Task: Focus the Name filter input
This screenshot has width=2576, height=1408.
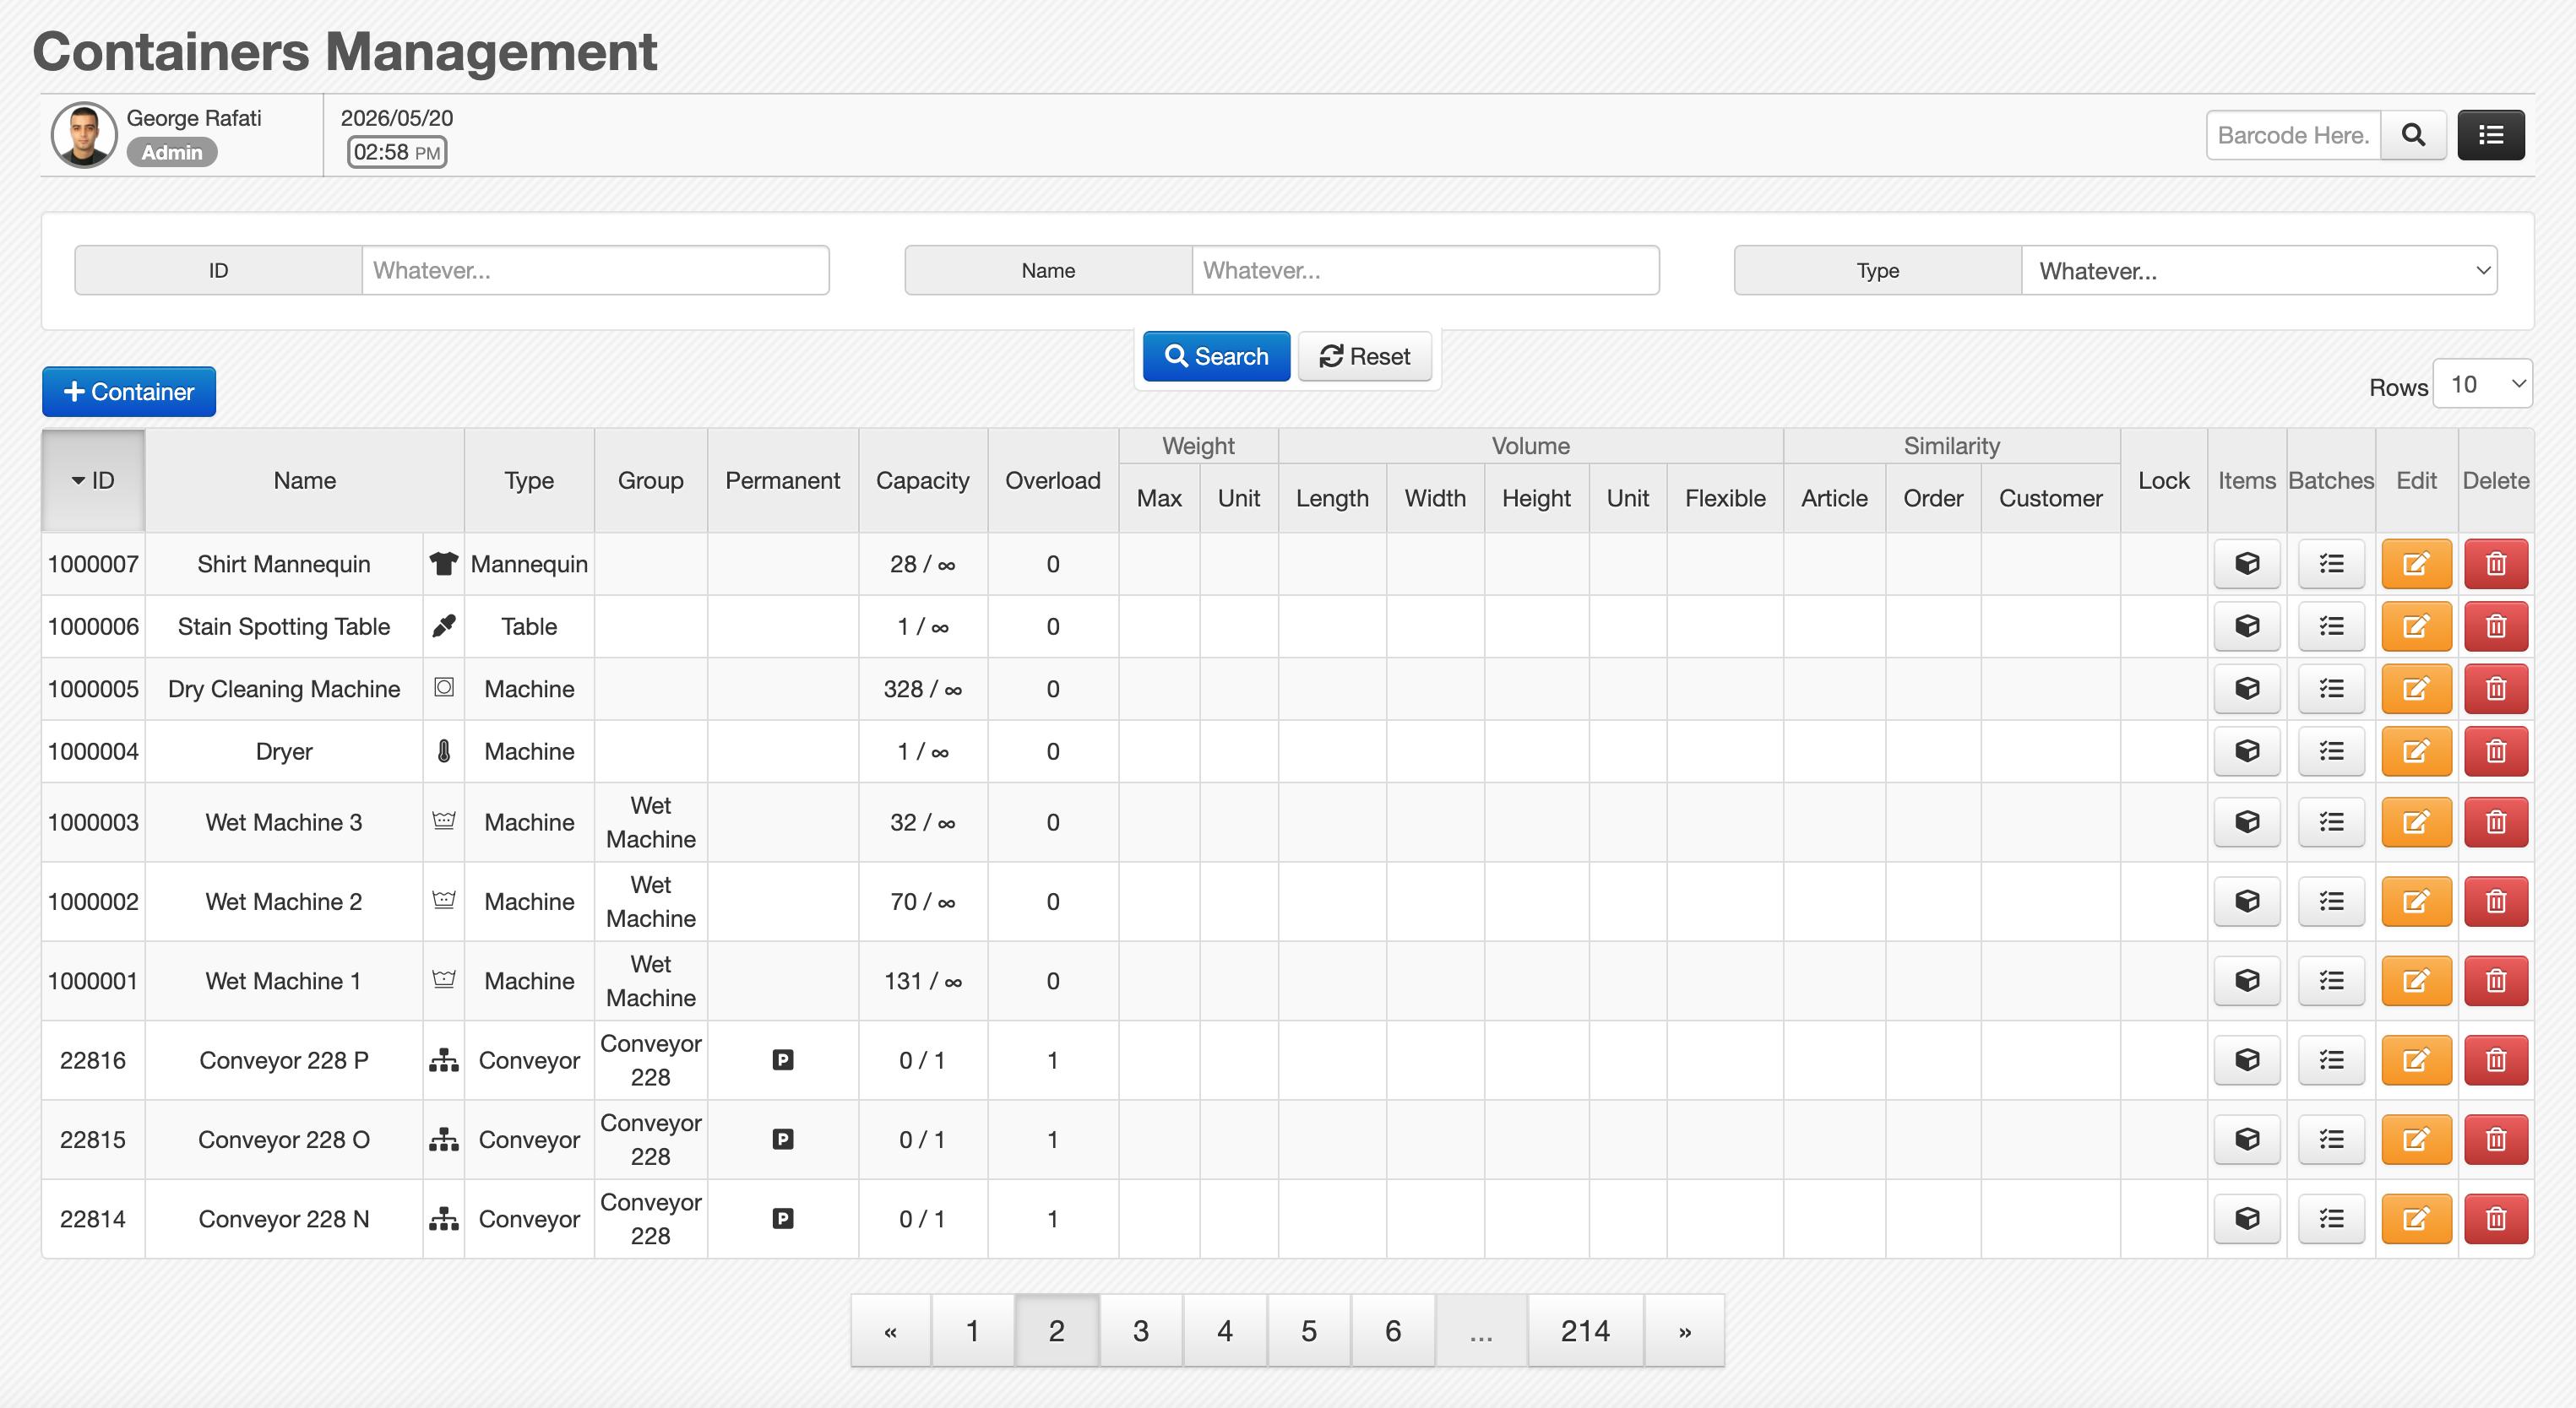Action: [1426, 271]
